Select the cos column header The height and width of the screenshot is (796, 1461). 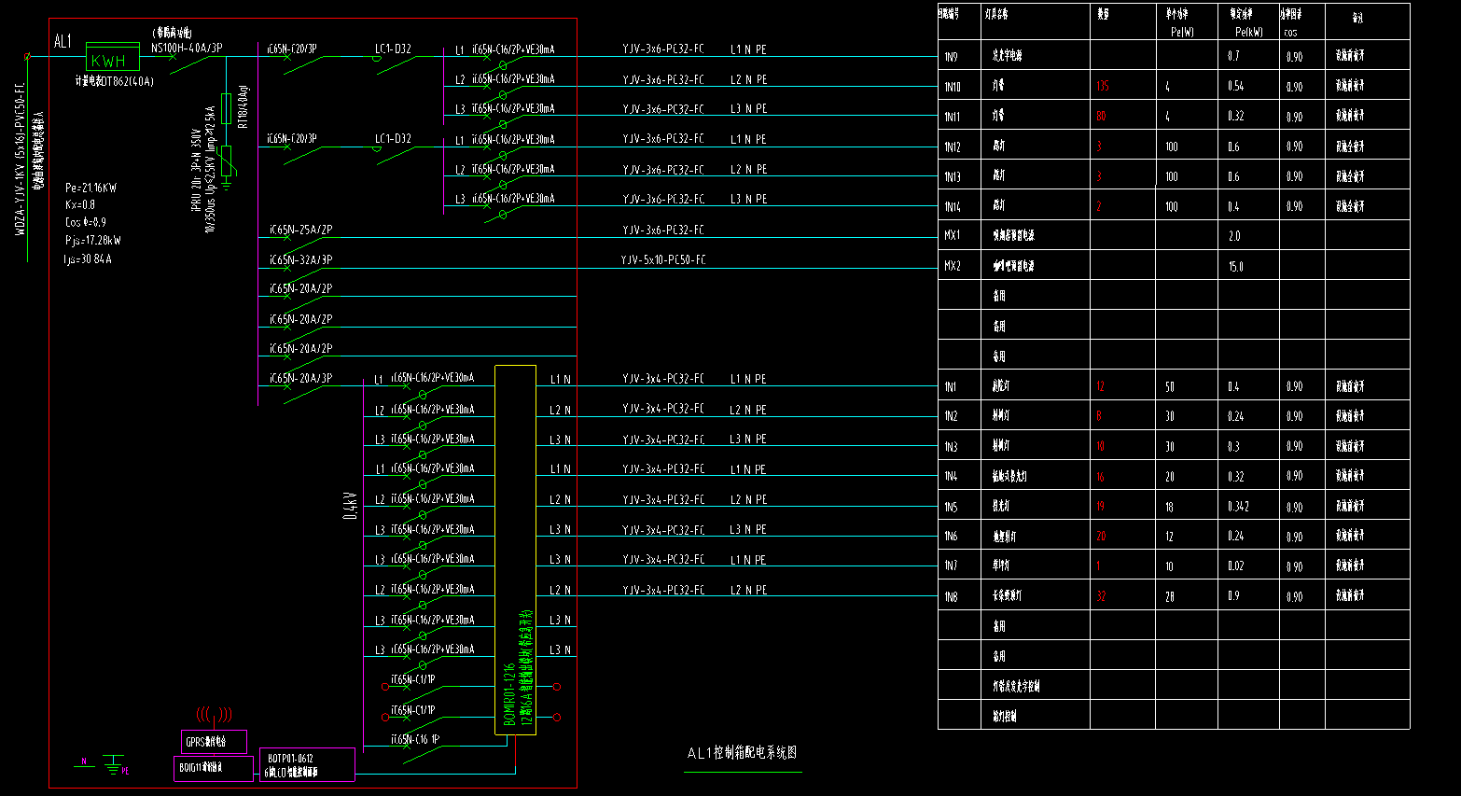[x=1290, y=32]
